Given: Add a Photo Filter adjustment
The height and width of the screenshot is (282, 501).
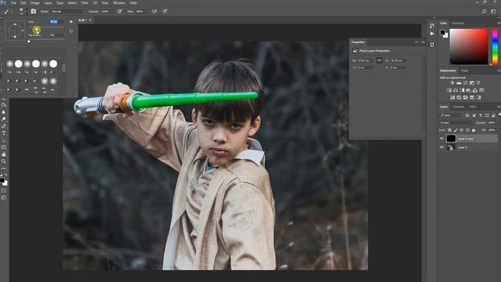Looking at the screenshot, I should [x=468, y=90].
